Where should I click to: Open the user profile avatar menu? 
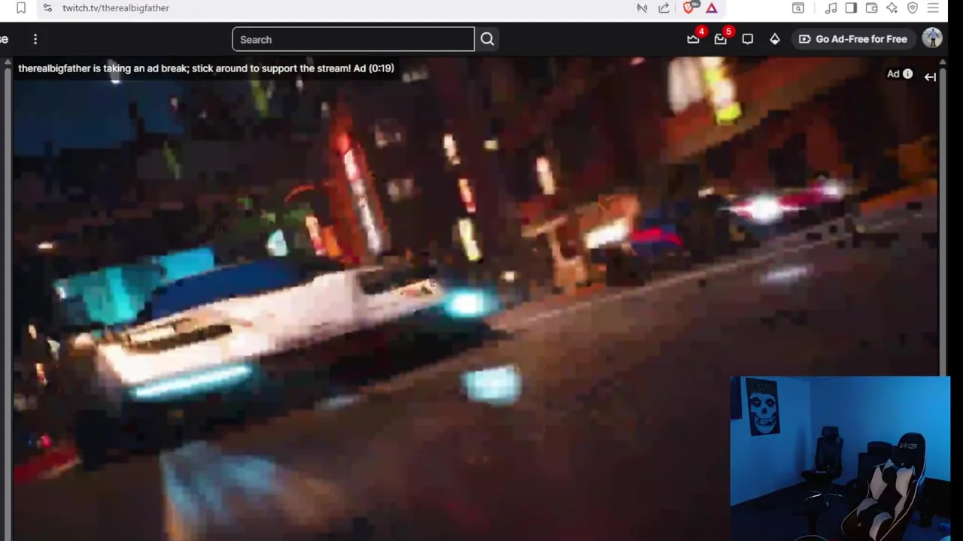[x=932, y=38]
